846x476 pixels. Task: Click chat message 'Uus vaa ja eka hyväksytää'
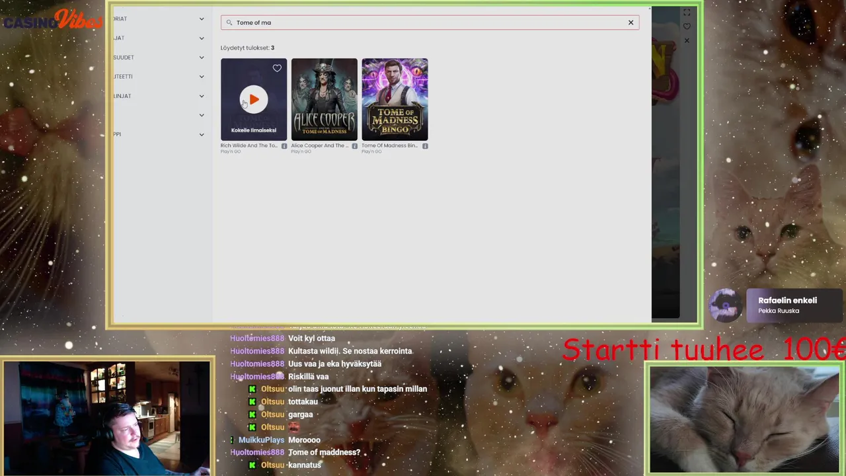(334, 364)
